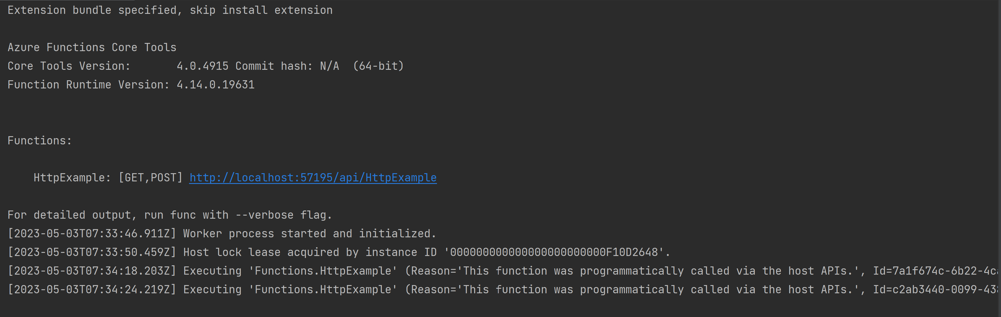Click the '(64-bit)' text in version line
This screenshot has height=317, width=1001.
[x=378, y=66]
